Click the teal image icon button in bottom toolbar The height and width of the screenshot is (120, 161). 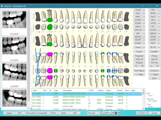[110, 113]
